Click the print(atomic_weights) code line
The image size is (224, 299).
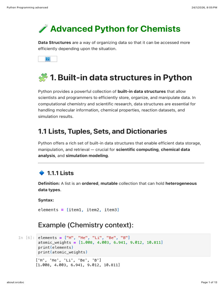tap(63, 252)
